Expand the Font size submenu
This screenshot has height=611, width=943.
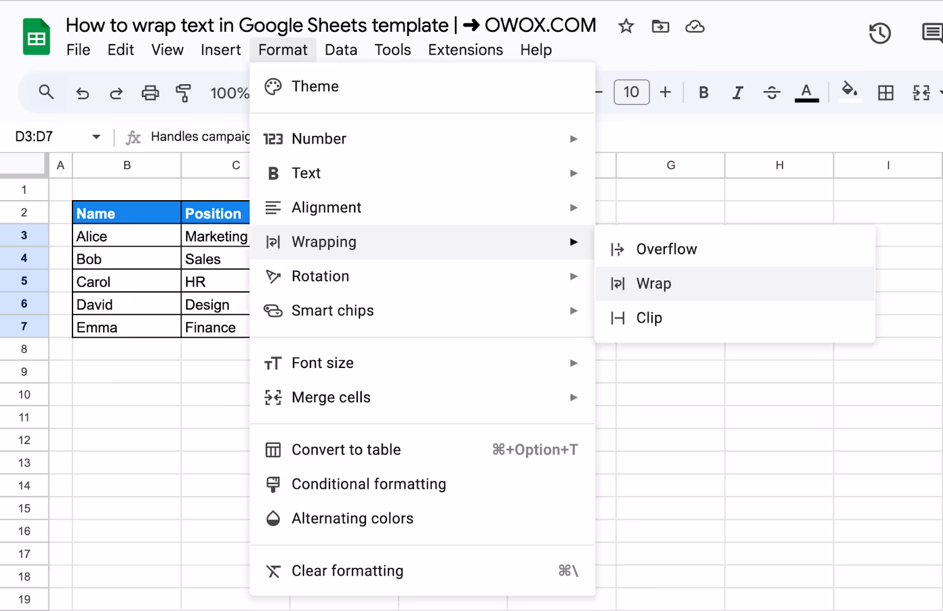[x=422, y=363]
